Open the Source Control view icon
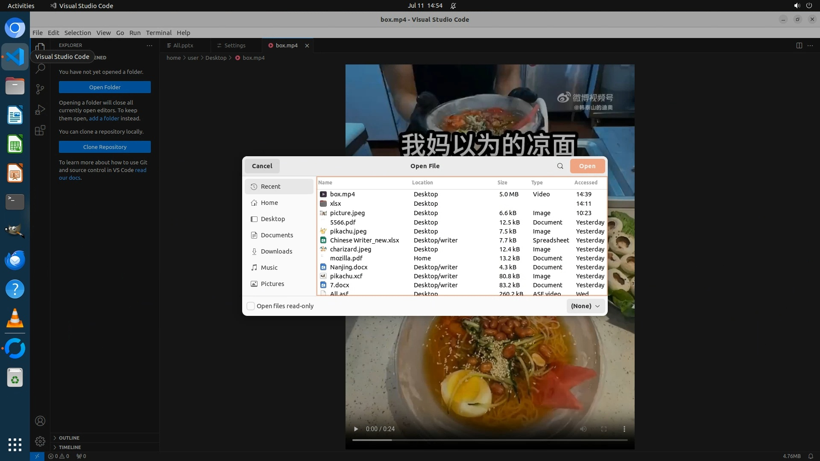Viewport: 820px width, 461px height. pyautogui.click(x=40, y=89)
